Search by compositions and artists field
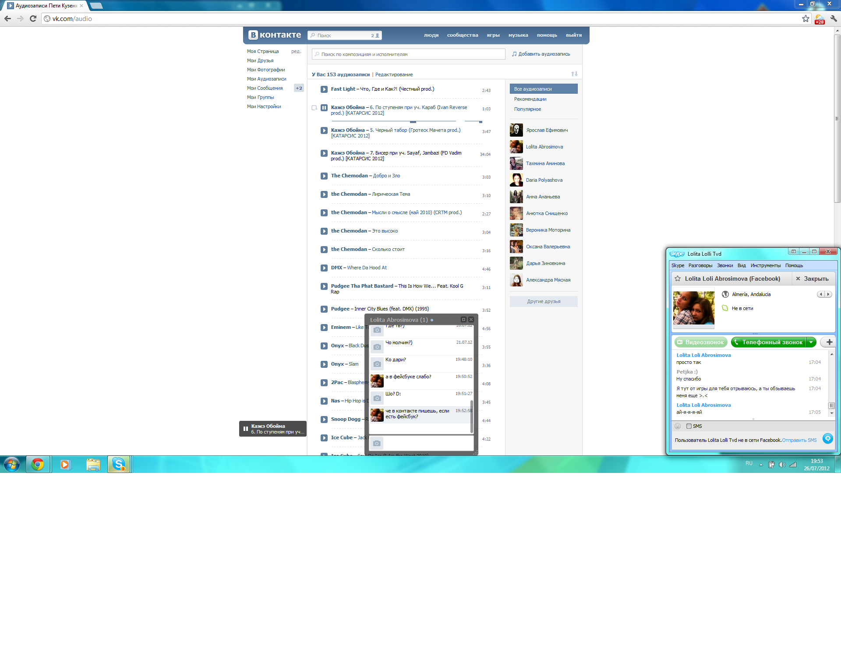841x656 pixels. [x=408, y=54]
